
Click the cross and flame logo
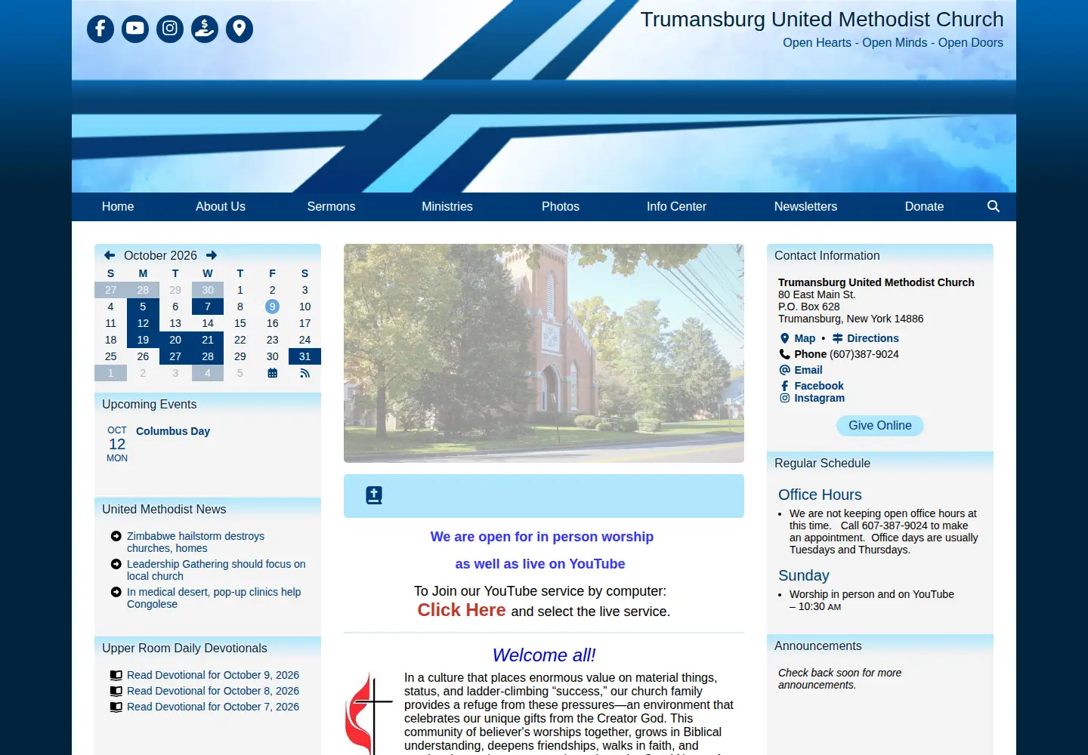[x=369, y=713]
